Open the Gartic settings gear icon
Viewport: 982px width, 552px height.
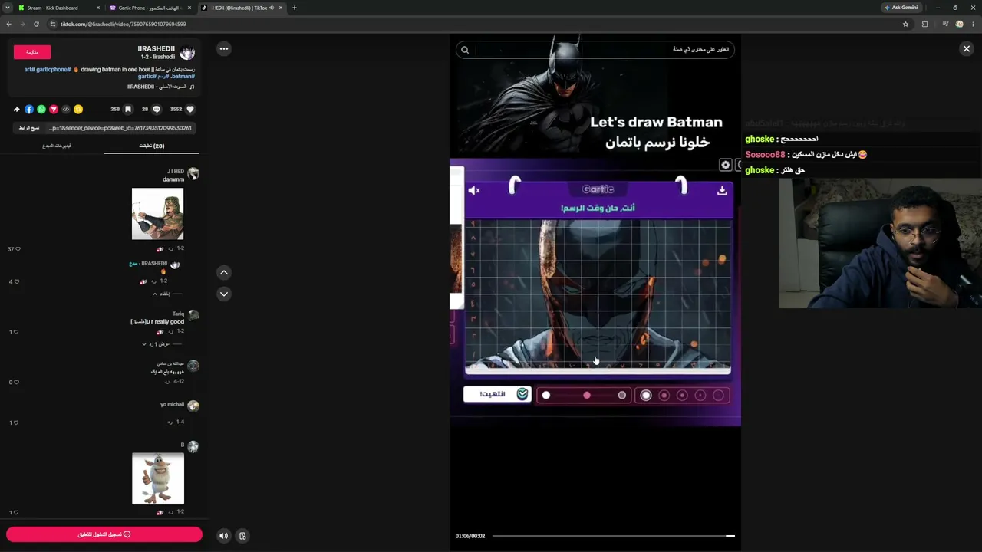pos(725,165)
